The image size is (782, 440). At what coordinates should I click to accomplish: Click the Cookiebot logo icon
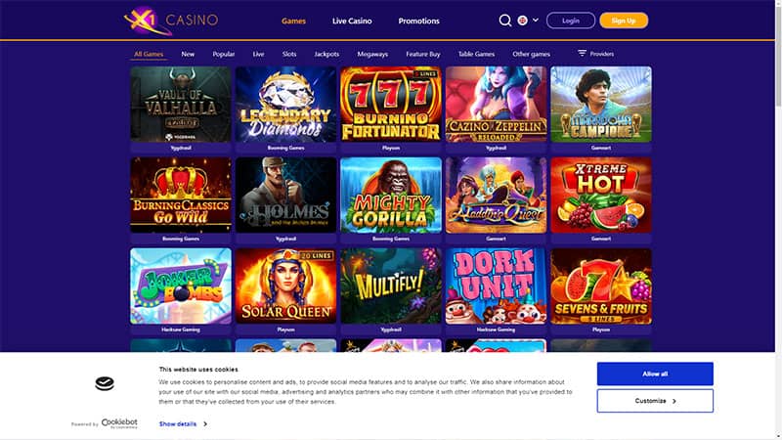(105, 383)
